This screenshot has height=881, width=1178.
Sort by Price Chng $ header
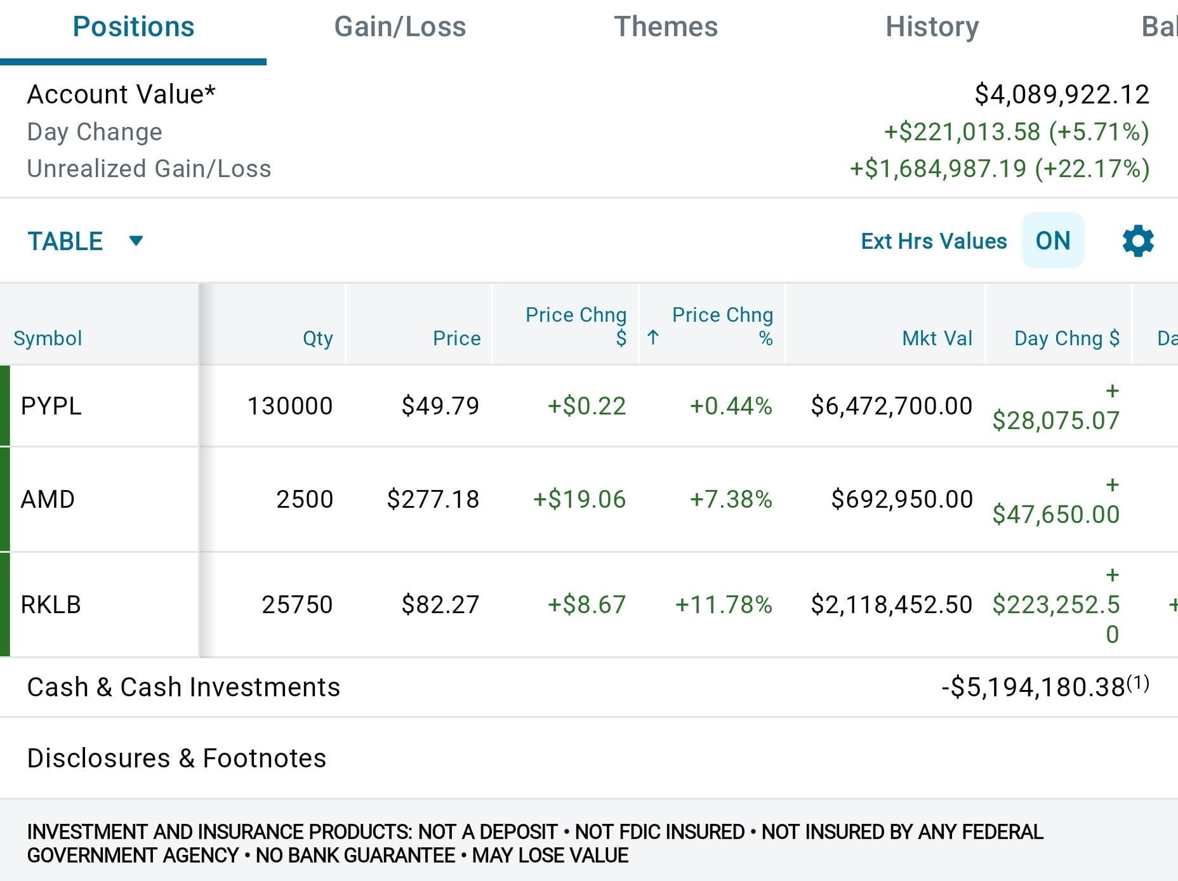click(x=576, y=326)
